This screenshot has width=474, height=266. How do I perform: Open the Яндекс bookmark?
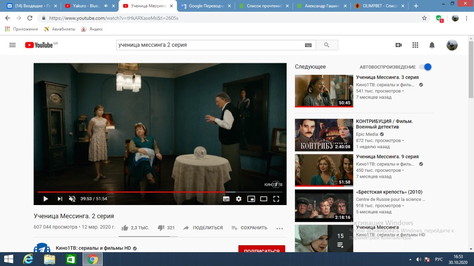click(92, 29)
